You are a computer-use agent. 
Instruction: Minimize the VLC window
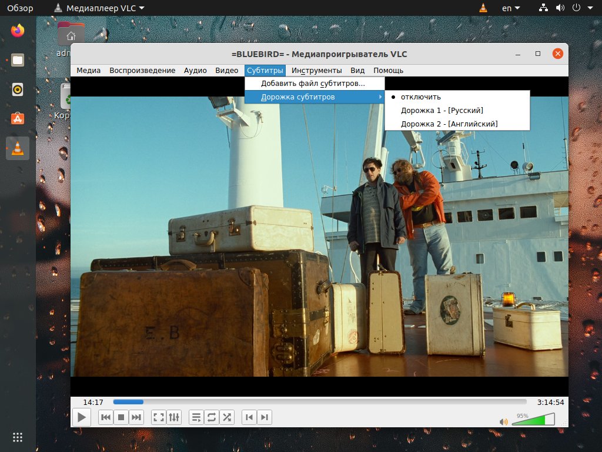coord(518,54)
